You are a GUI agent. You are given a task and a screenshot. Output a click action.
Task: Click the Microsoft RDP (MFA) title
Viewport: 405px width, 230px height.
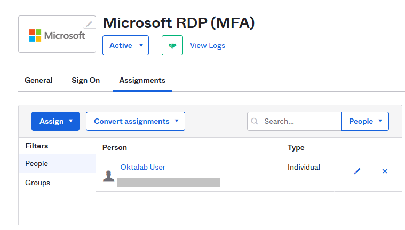click(179, 23)
